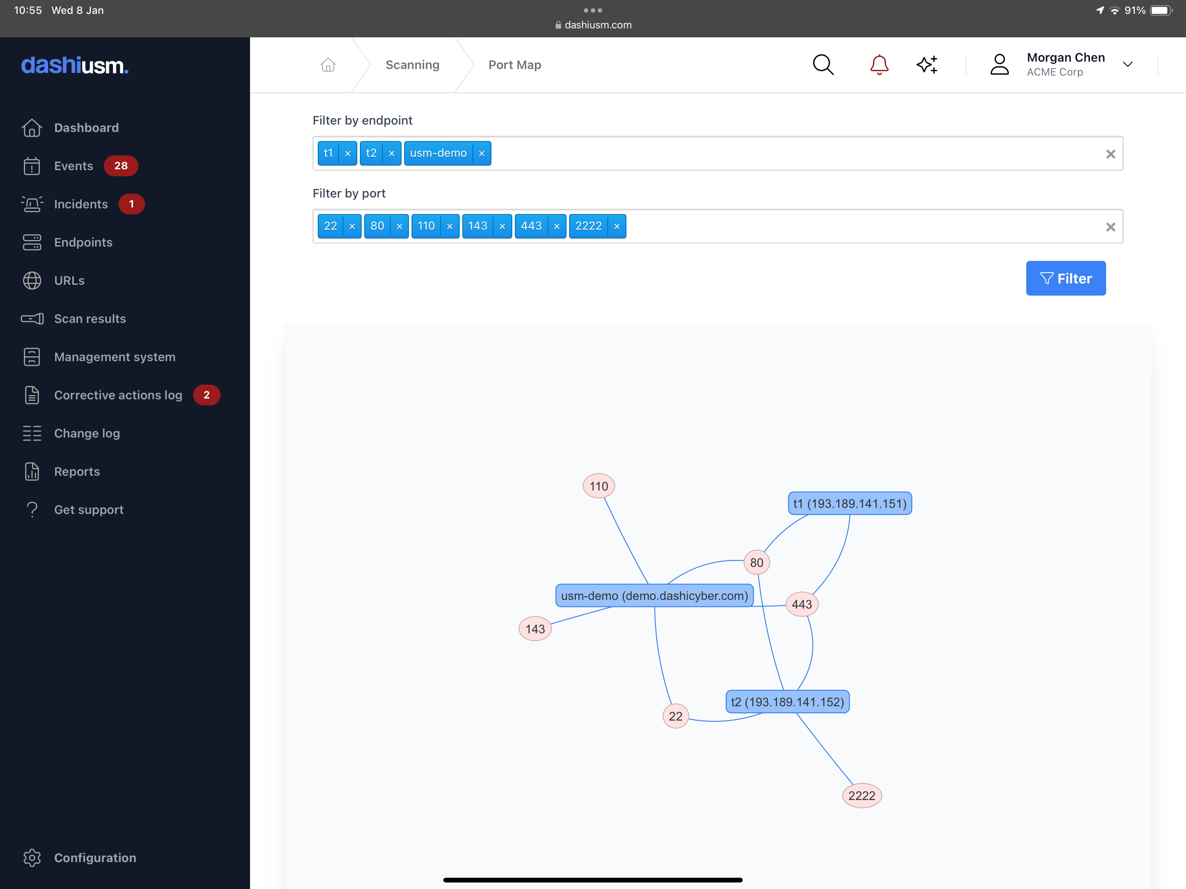1186x889 pixels.
Task: Remove the usm-demo endpoint filter tag
Action: point(482,153)
